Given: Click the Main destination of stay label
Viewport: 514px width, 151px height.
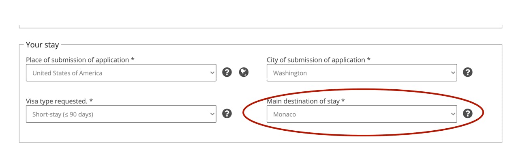Looking at the screenshot, I should pyautogui.click(x=303, y=101).
